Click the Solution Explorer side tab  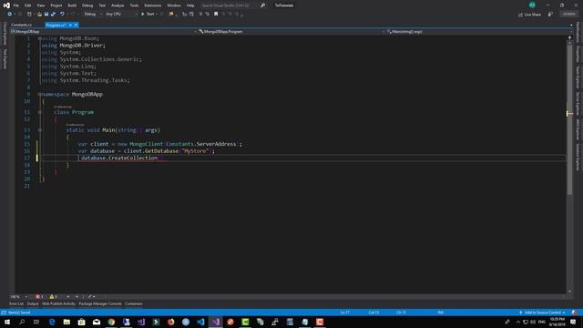pos(578,157)
